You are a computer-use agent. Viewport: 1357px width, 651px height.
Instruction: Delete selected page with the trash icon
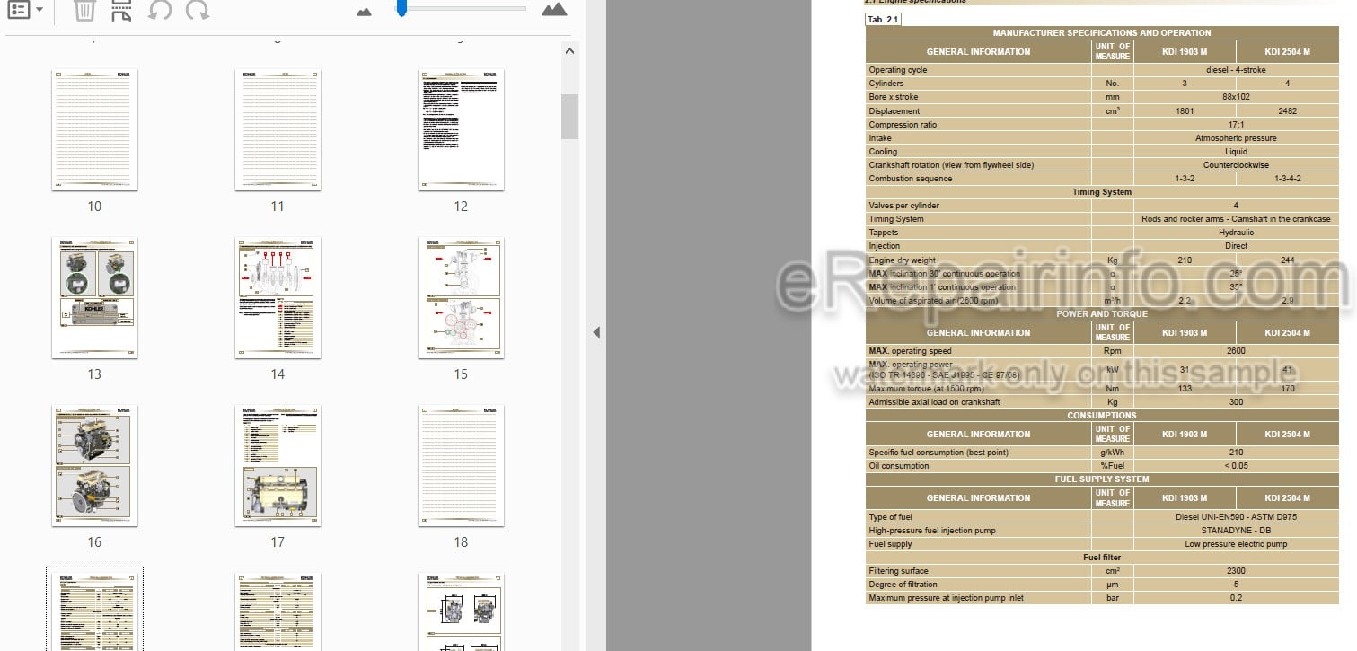(x=84, y=10)
